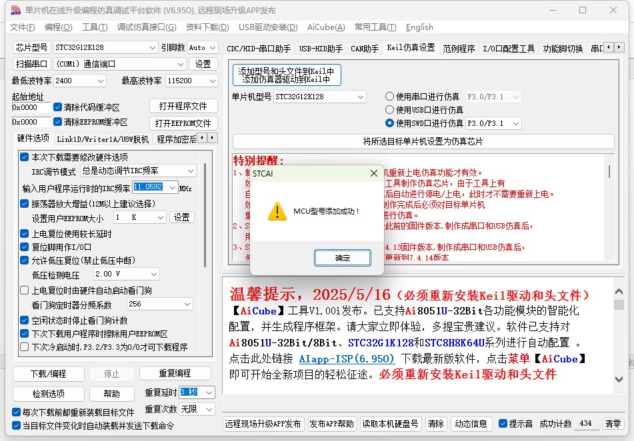Image resolution: width=634 pixels, height=441 pixels.
Task: Click 确定 in STCAI dialog
Action: click(x=343, y=258)
